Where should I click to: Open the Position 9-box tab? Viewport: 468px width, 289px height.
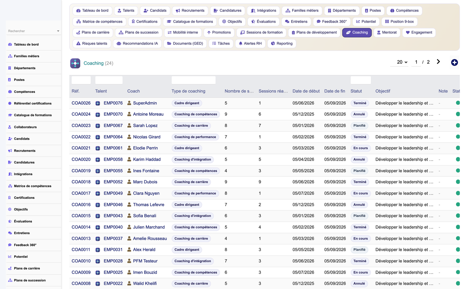(399, 22)
